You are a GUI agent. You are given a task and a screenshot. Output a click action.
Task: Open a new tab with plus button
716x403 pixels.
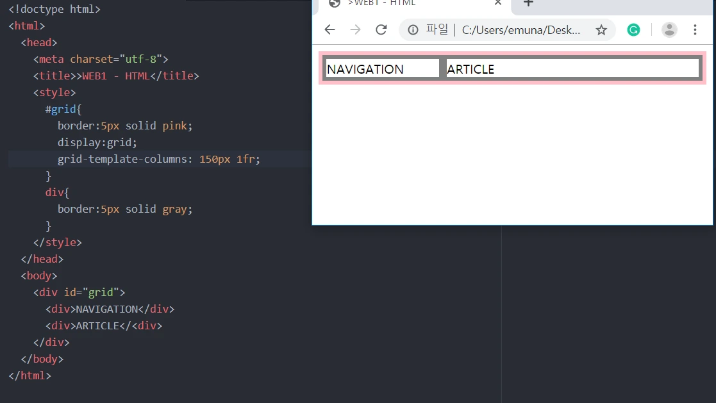528,3
